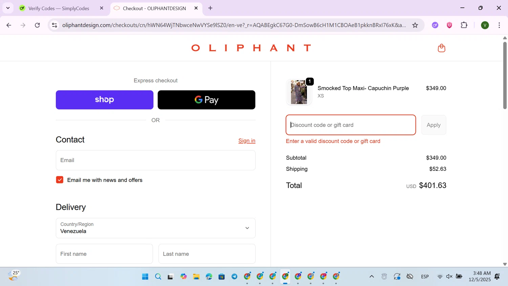Pay with the G Pay button
Screen dimensions: 508x286
tap(206, 100)
